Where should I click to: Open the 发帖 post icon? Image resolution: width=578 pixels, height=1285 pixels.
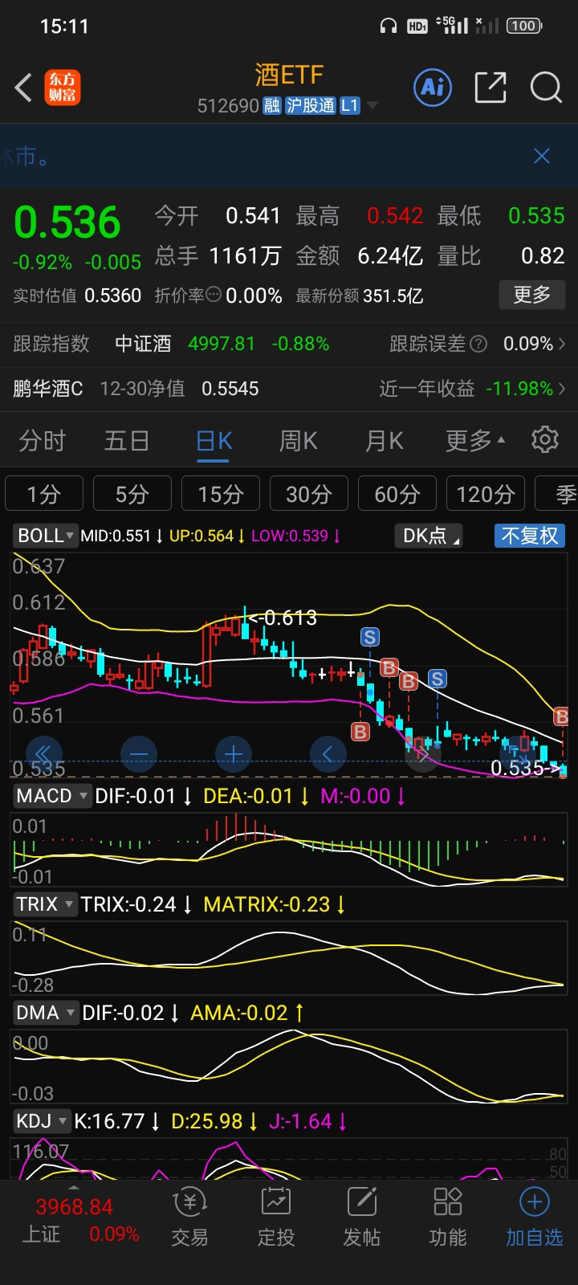coord(362,1218)
